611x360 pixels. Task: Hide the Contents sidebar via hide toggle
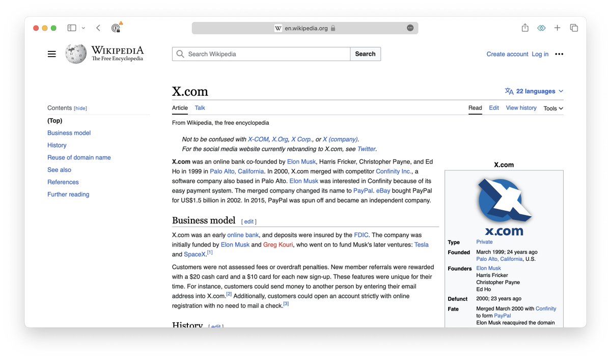pos(80,108)
